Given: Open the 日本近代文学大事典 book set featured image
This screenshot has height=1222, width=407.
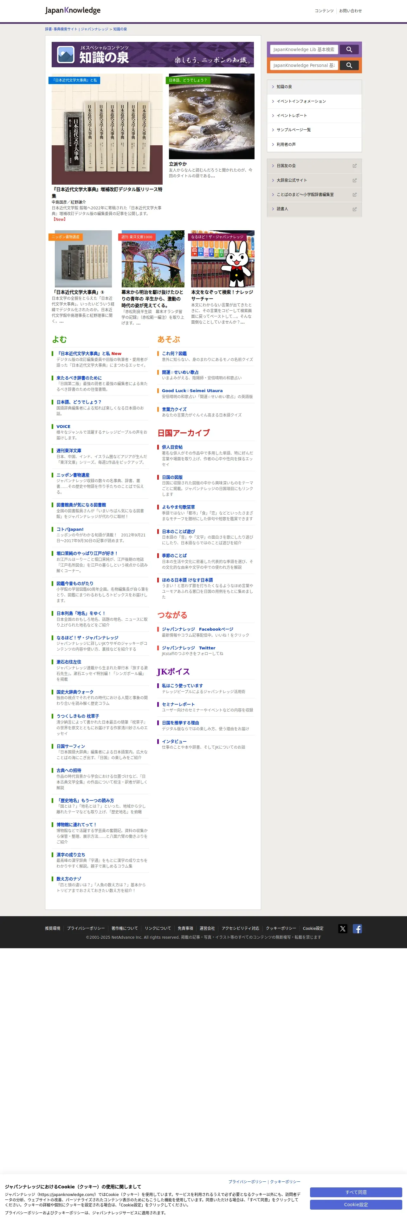Looking at the screenshot, I should [x=107, y=129].
